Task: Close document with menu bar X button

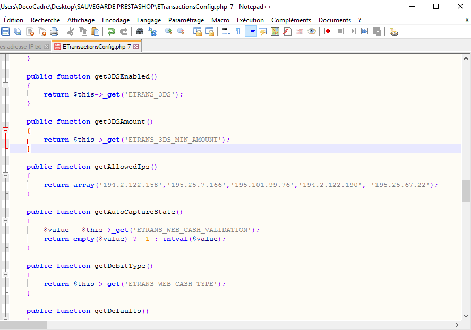Action: click(x=467, y=20)
